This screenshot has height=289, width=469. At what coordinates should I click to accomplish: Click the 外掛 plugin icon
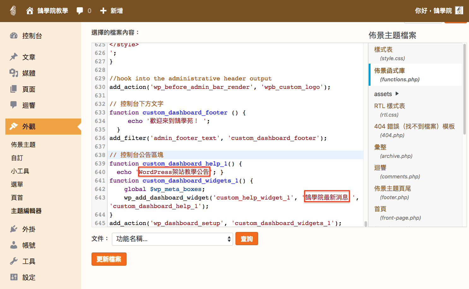click(x=14, y=229)
